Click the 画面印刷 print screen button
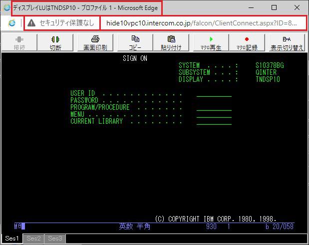Screen dimensions: 309x245 95,43
